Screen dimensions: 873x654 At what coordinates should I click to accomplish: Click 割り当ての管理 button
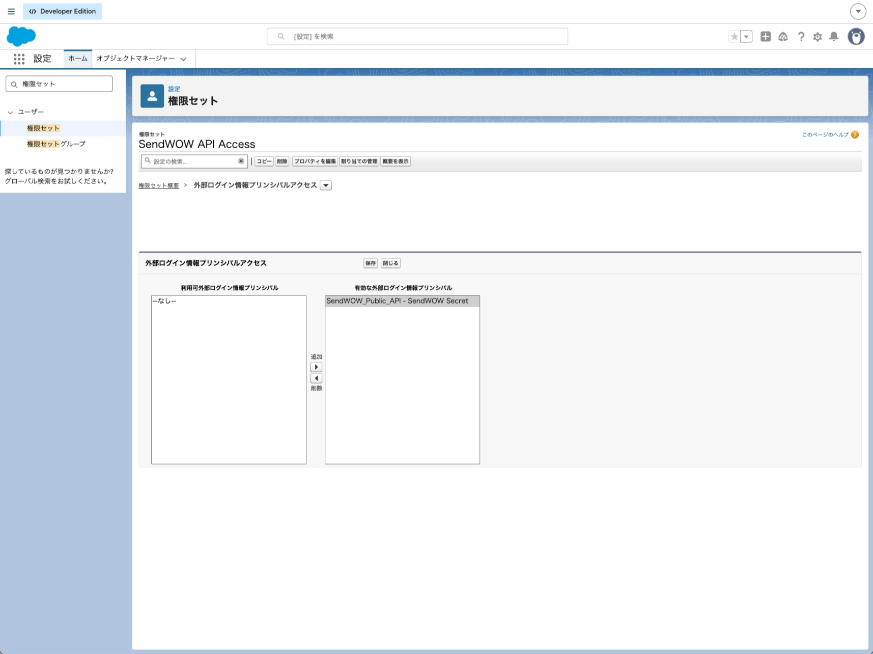pyautogui.click(x=359, y=161)
